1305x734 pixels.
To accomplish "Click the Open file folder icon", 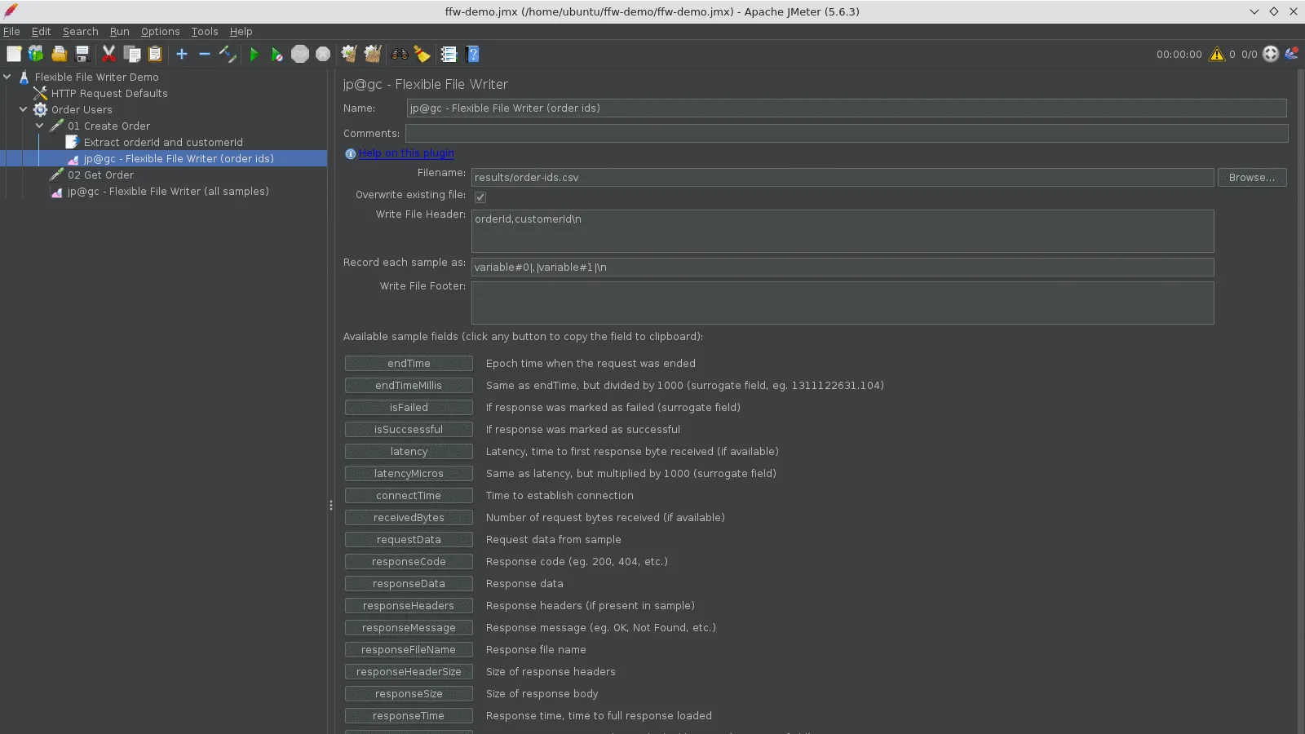I will [59, 55].
